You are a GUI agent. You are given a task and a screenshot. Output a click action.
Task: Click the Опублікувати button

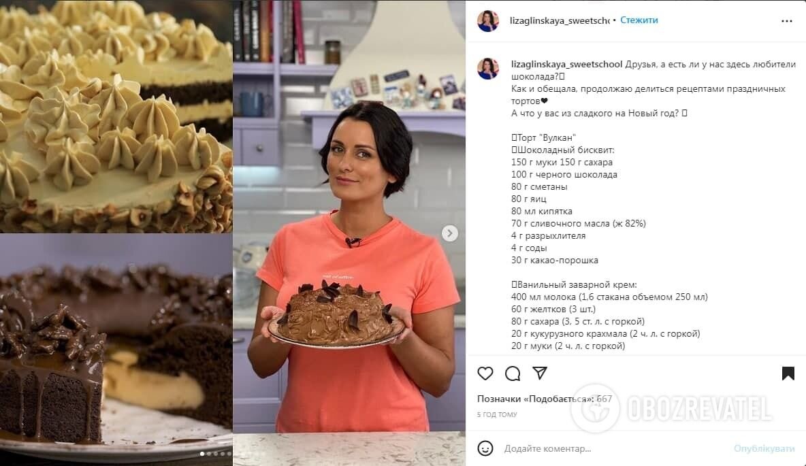click(x=764, y=448)
